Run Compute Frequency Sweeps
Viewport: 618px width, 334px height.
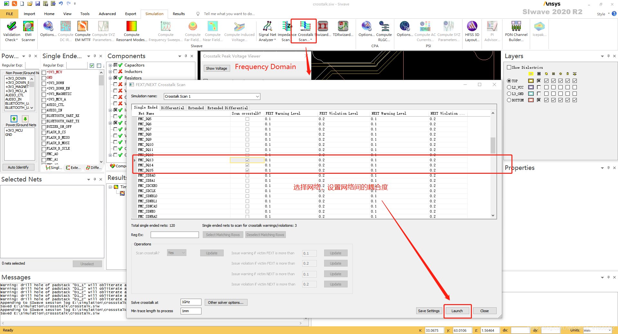[166, 31]
